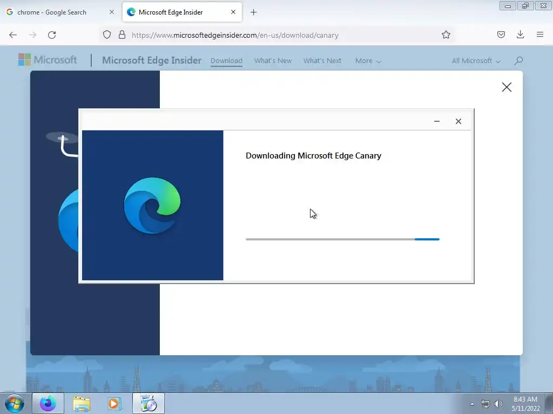Open the Firefox hamburger menu
This screenshot has width=553, height=414.
click(540, 34)
